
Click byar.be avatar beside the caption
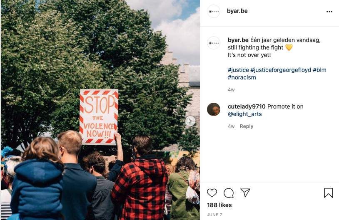[x=214, y=43]
